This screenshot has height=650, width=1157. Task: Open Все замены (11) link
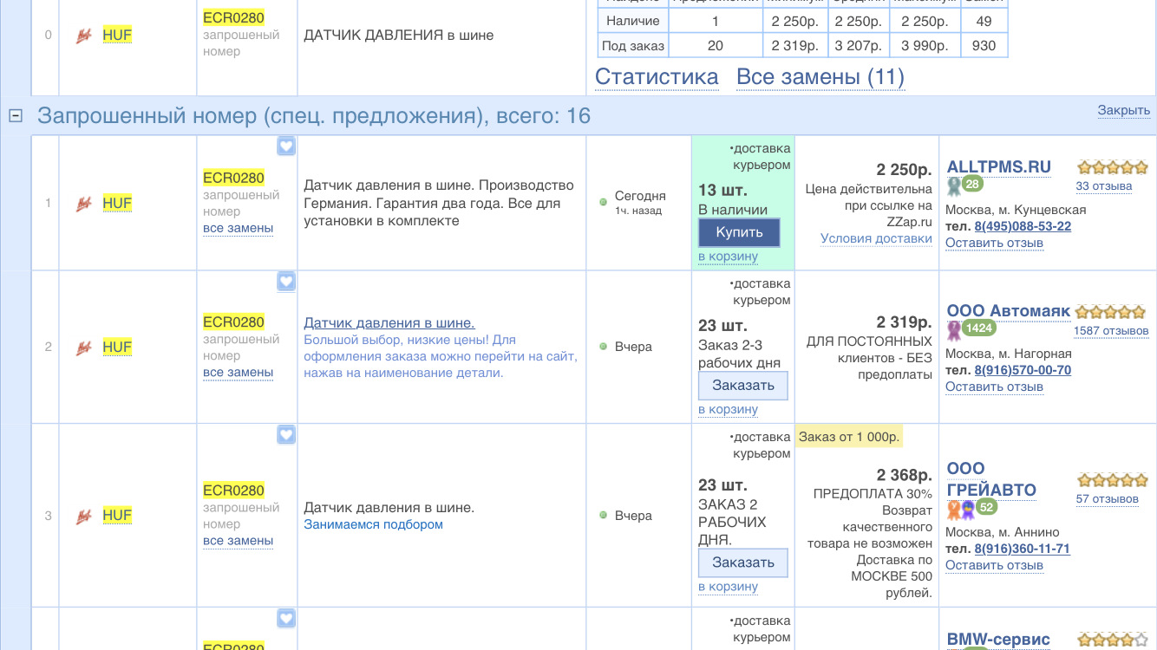[x=820, y=77]
